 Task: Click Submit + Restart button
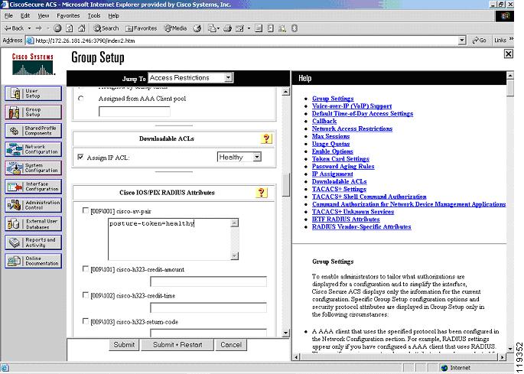[177, 345]
